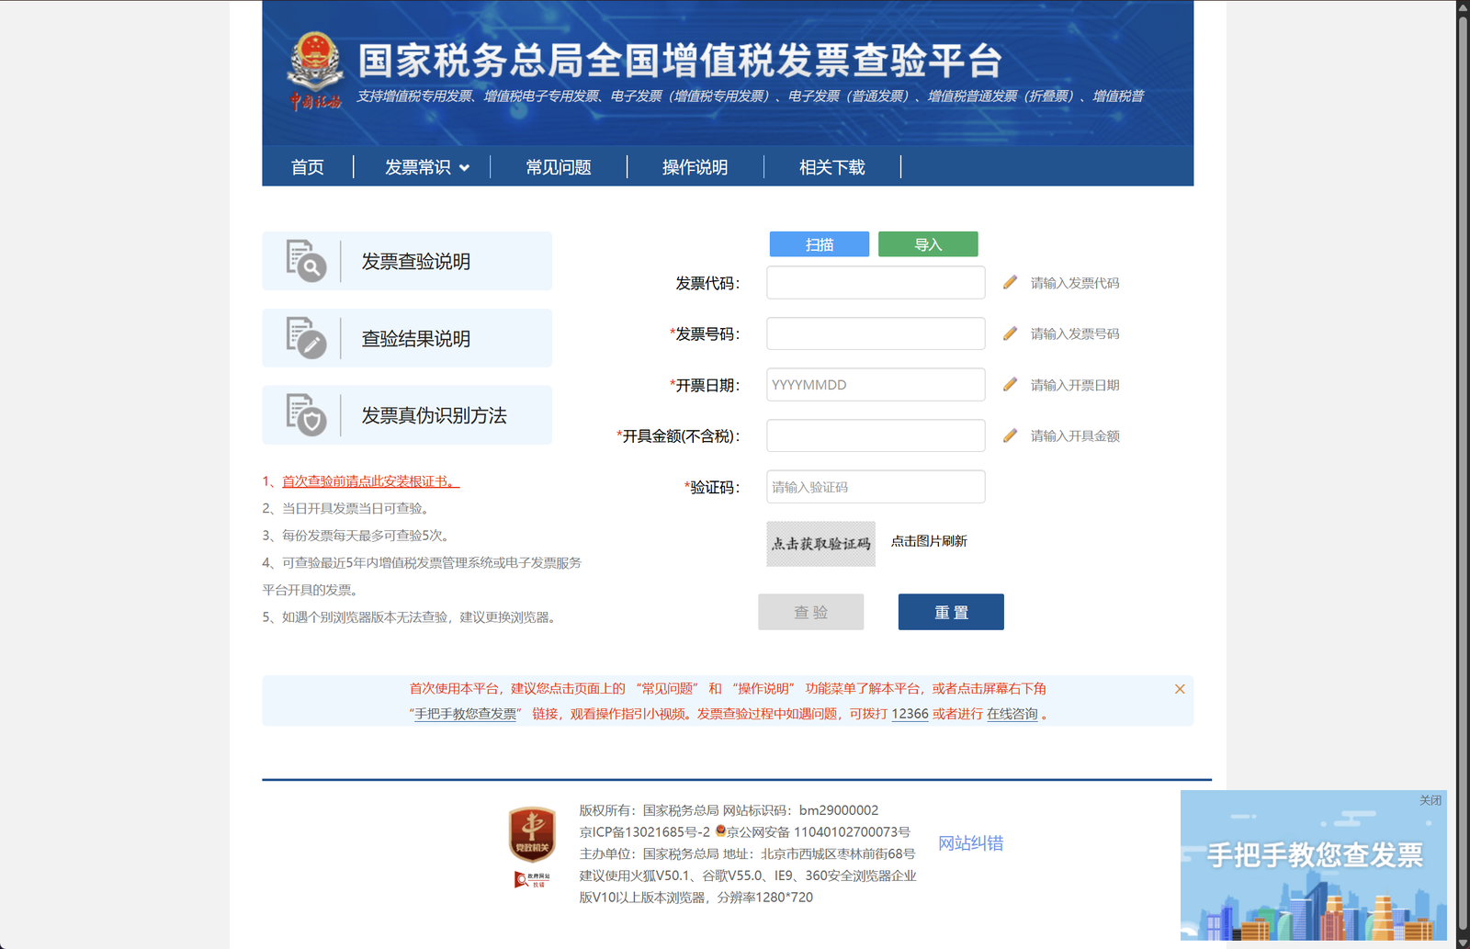
Task: Click the police badge icon near 京公网安备
Action: (720, 831)
